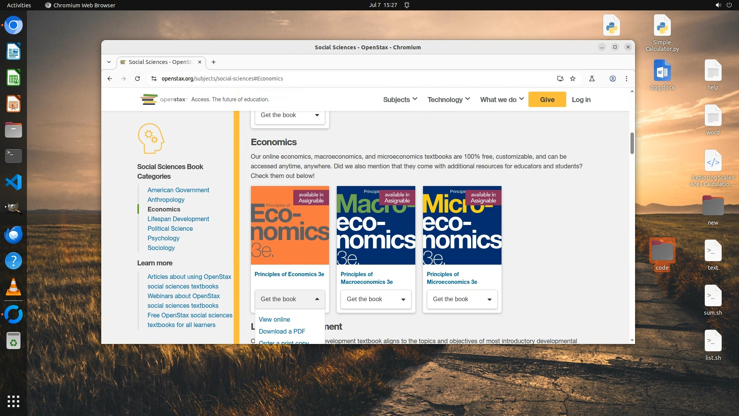Image resolution: width=739 pixels, height=416 pixels.
Task: Go to Psychology category link
Action: (x=163, y=238)
